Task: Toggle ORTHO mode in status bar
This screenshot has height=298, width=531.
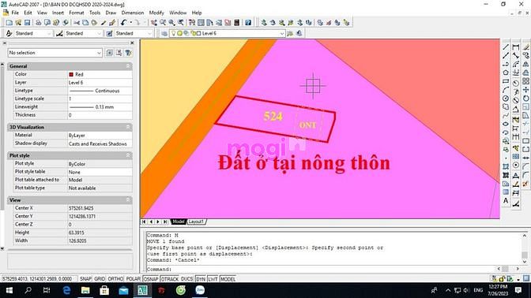Action: (115, 279)
